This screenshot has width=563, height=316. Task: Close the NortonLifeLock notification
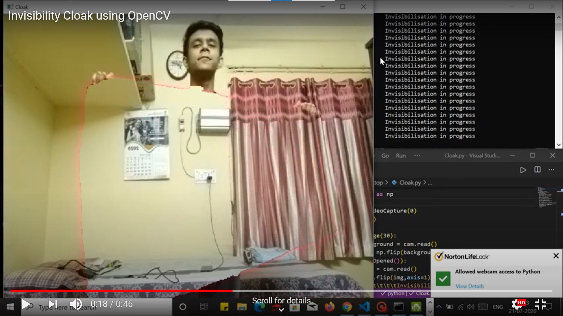556,256
